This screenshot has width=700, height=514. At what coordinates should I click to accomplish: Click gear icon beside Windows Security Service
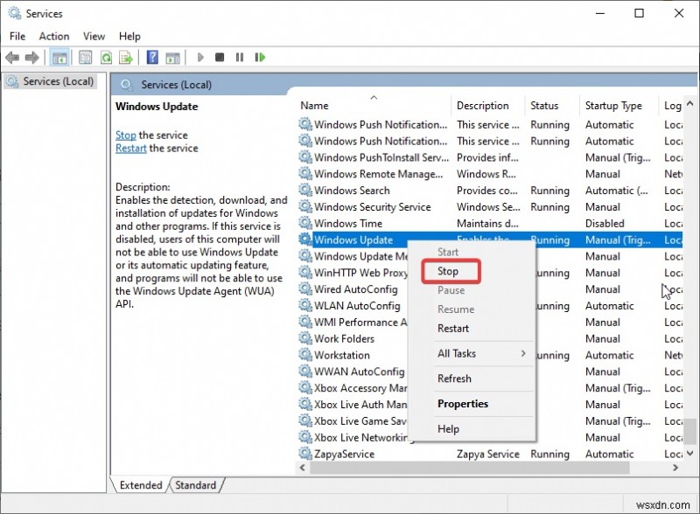pyautogui.click(x=305, y=206)
